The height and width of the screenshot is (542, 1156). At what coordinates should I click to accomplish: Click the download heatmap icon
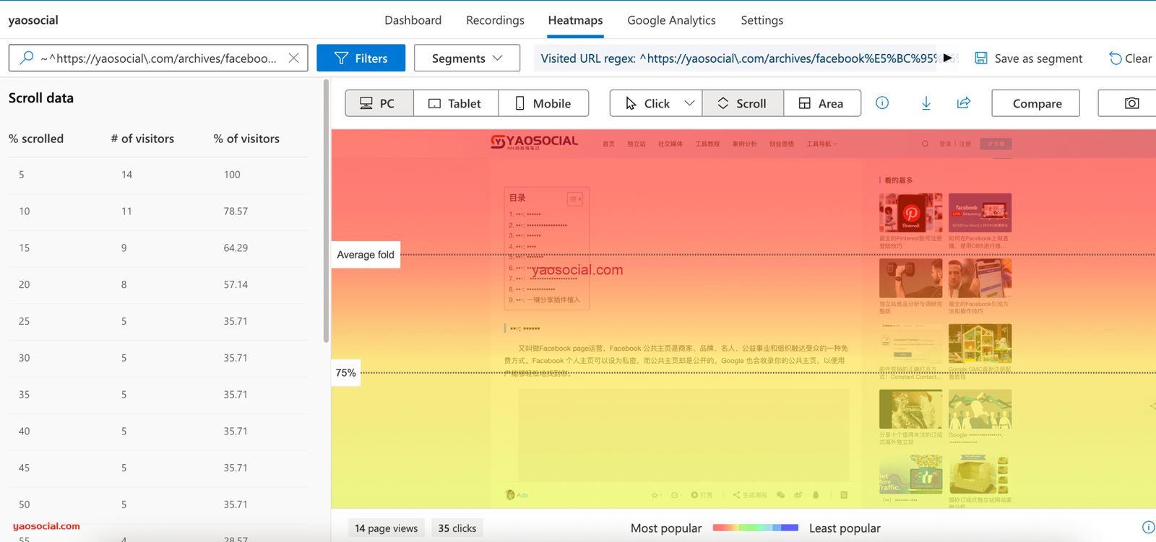pos(926,103)
